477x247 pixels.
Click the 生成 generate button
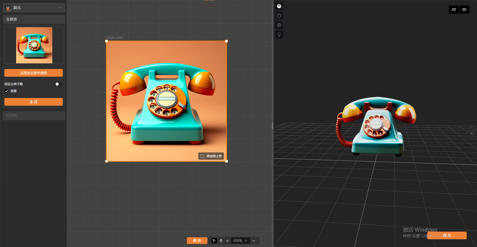tap(34, 102)
